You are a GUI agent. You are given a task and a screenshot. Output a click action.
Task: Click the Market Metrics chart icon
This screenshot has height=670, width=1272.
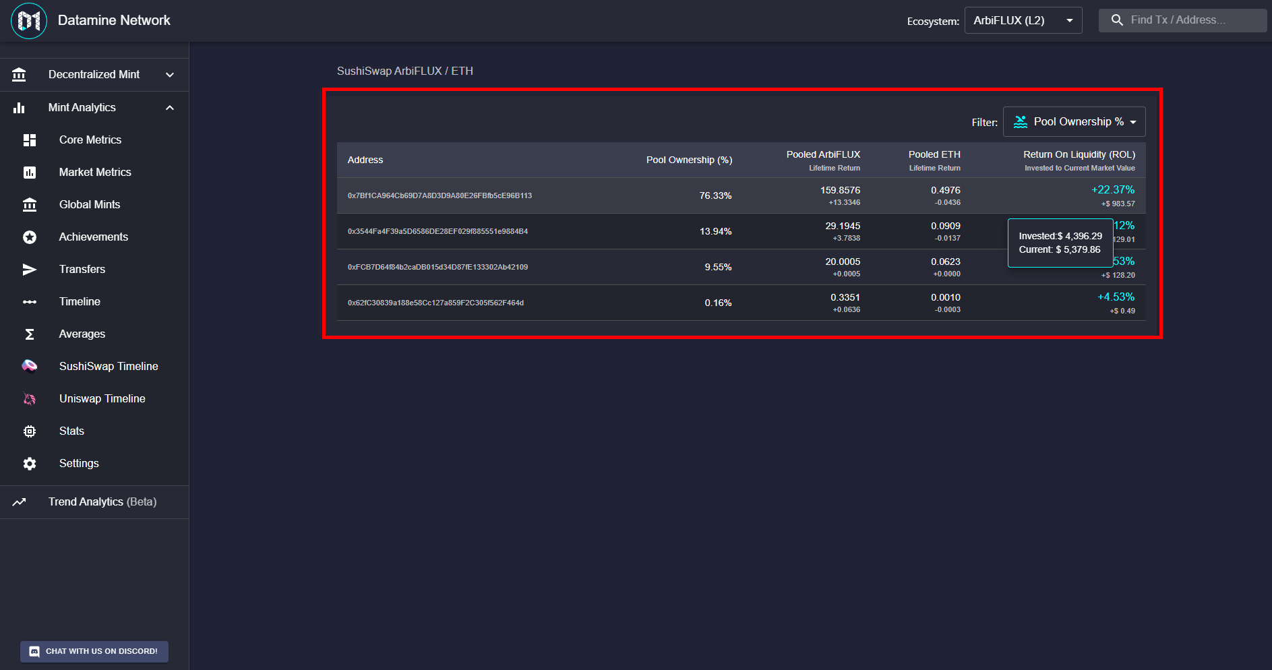point(30,173)
